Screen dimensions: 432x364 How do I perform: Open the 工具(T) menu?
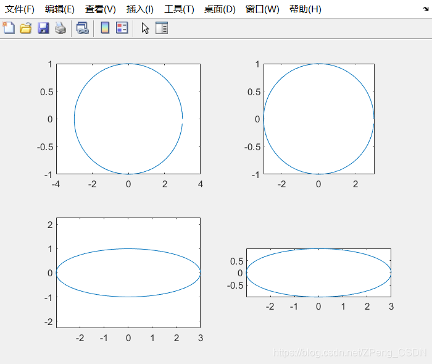point(179,9)
